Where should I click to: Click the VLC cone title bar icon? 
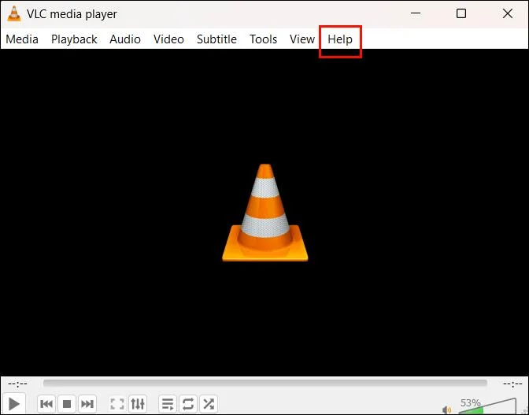pyautogui.click(x=14, y=13)
